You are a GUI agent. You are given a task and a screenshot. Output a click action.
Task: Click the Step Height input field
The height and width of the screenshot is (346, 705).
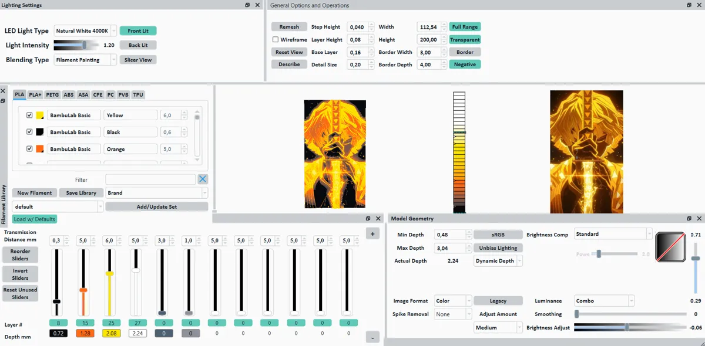[361, 27]
